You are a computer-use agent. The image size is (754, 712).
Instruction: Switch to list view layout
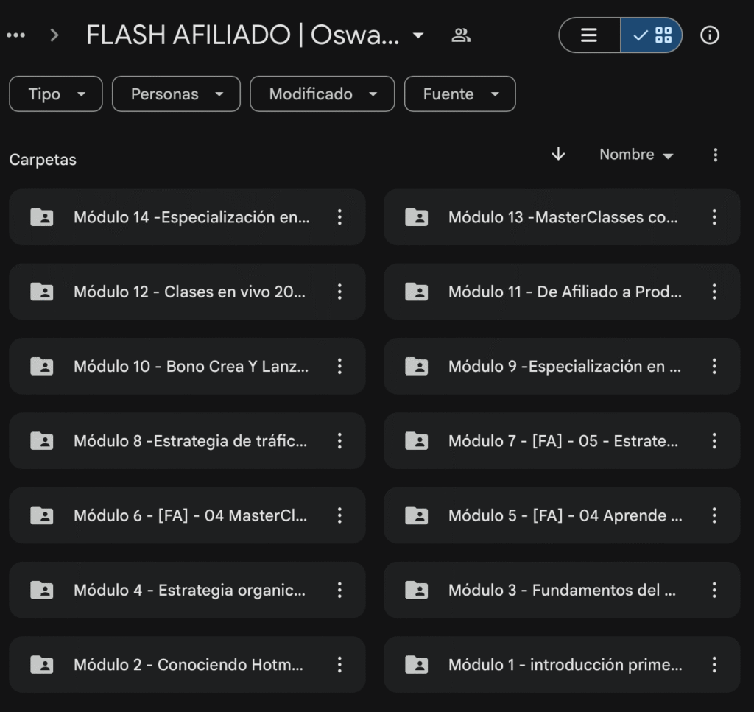589,35
